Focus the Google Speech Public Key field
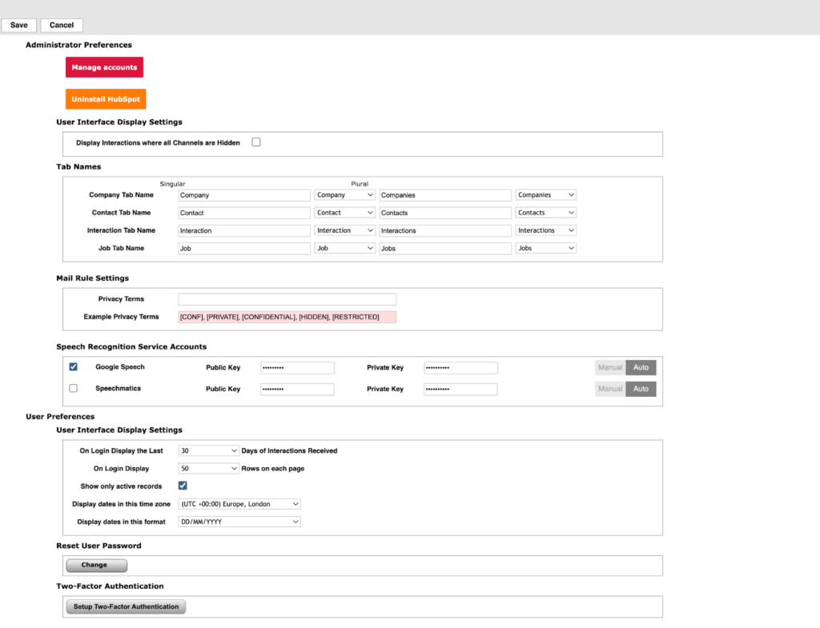Image resolution: width=820 pixels, height=628 pixels. tap(297, 368)
